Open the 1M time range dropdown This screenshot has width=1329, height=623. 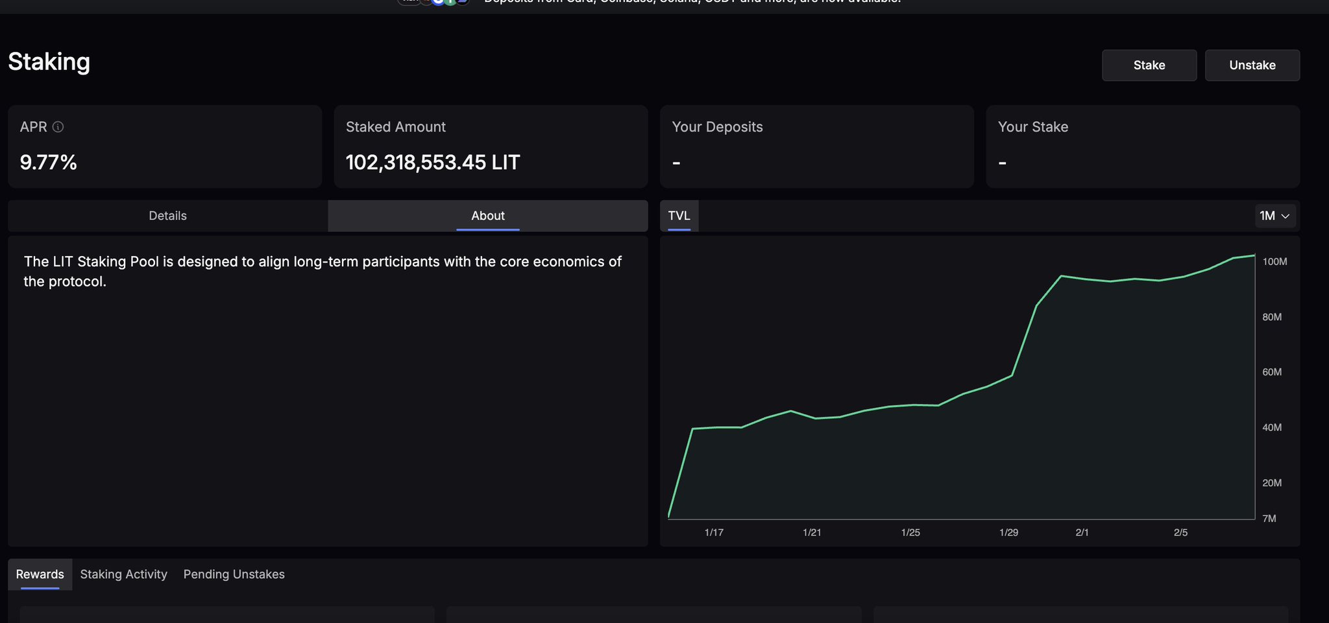coord(1274,216)
